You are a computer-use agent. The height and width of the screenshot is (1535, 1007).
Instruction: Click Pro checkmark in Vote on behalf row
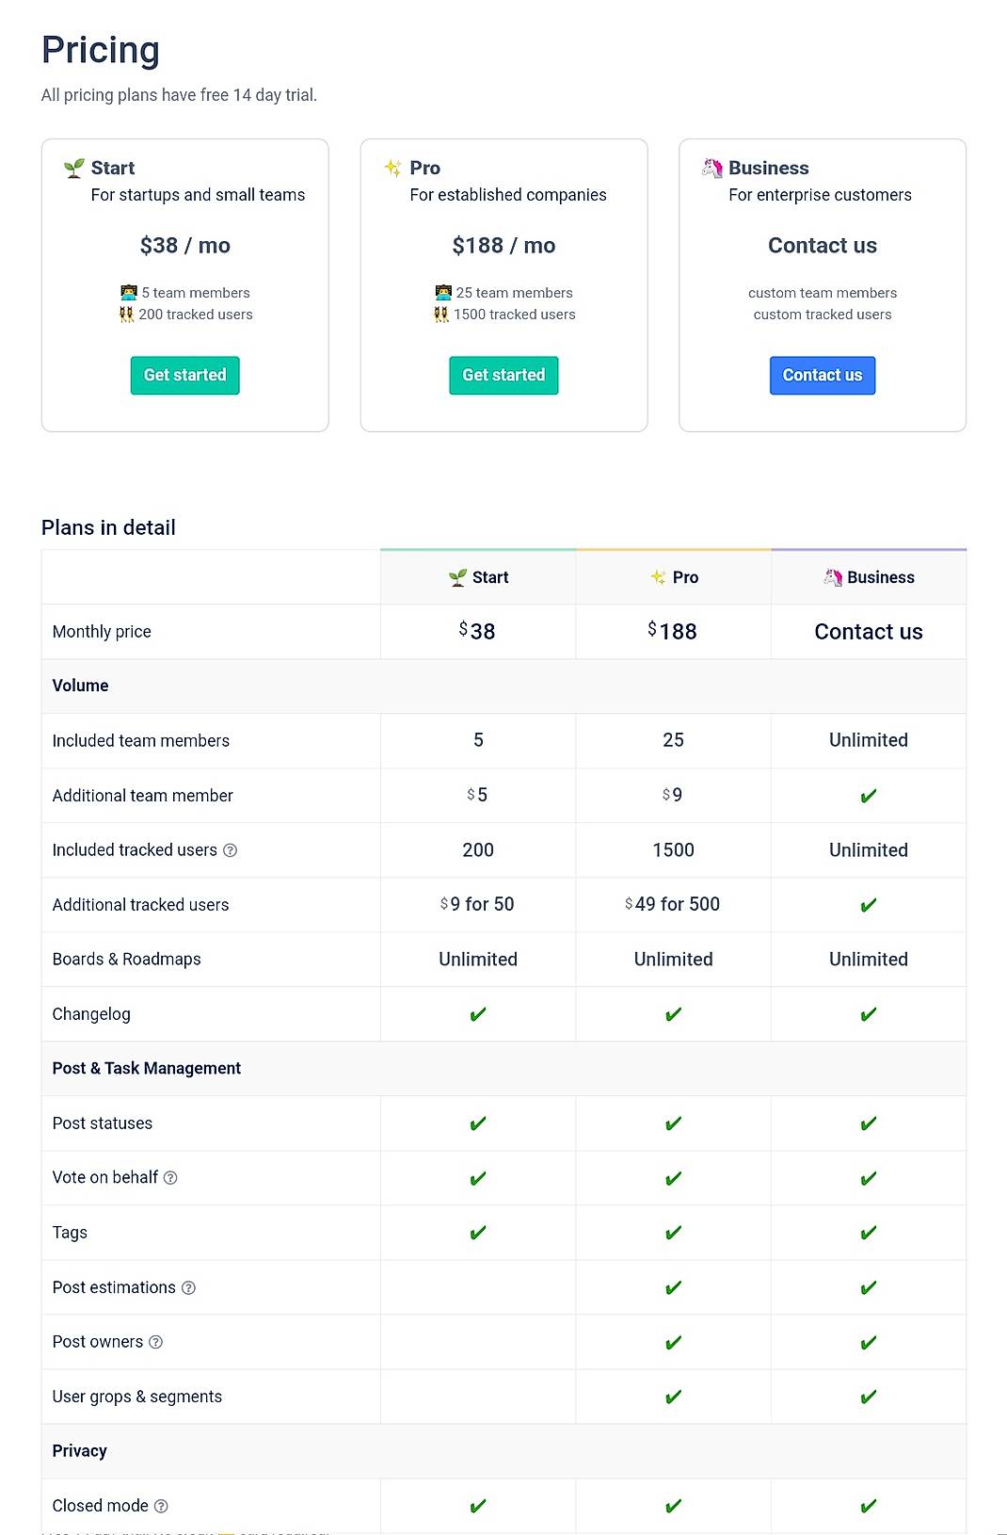pyautogui.click(x=673, y=1179)
